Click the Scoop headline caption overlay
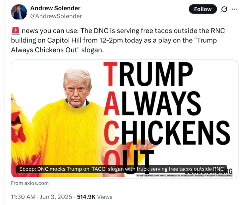245x205 pixels. pyautogui.click(x=121, y=169)
